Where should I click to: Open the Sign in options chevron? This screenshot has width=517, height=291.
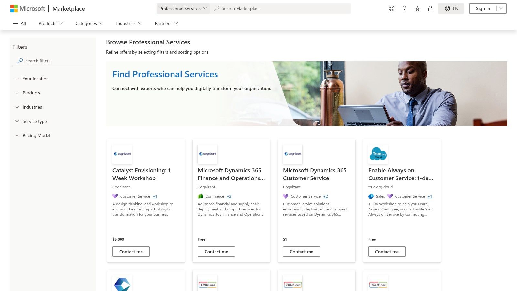pos(501,8)
